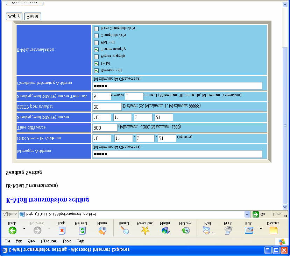Click the Refresh page icon
The height and width of the screenshot is (256, 290).
pyautogui.click(x=82, y=231)
